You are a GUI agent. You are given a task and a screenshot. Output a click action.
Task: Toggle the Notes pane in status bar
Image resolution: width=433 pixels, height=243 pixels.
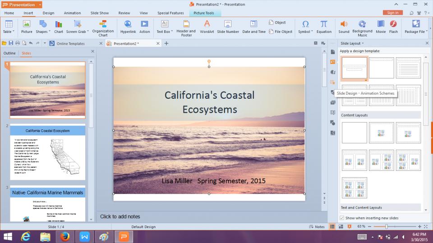coord(317,227)
